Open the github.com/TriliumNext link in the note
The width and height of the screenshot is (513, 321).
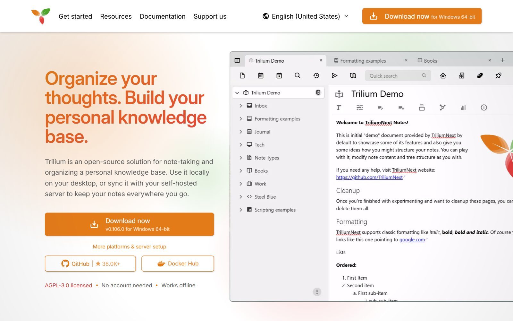pyautogui.click(x=369, y=177)
